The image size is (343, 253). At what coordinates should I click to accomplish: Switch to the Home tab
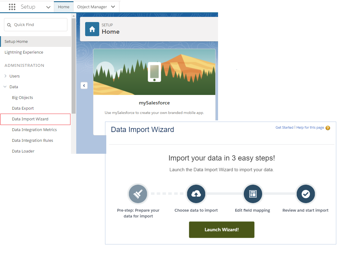coord(64,7)
